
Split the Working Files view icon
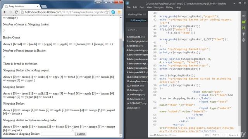[145, 15]
